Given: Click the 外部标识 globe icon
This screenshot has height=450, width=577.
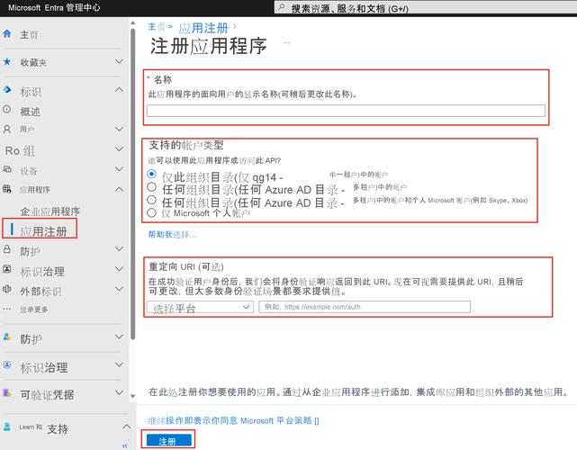Looking at the screenshot, I should click(x=6, y=289).
